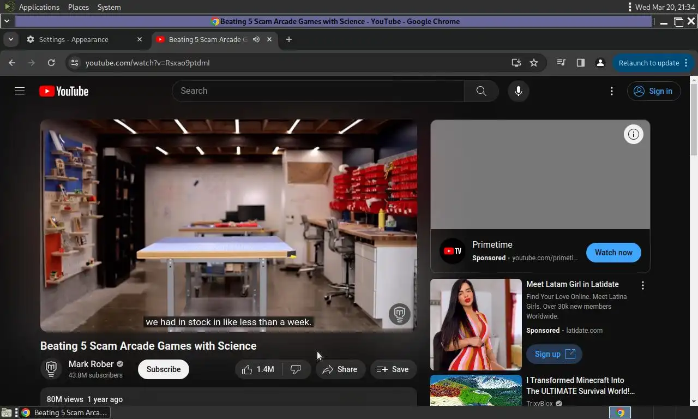The height and width of the screenshot is (419, 698).
Task: Open Mark Rober channel avatar
Action: click(51, 369)
